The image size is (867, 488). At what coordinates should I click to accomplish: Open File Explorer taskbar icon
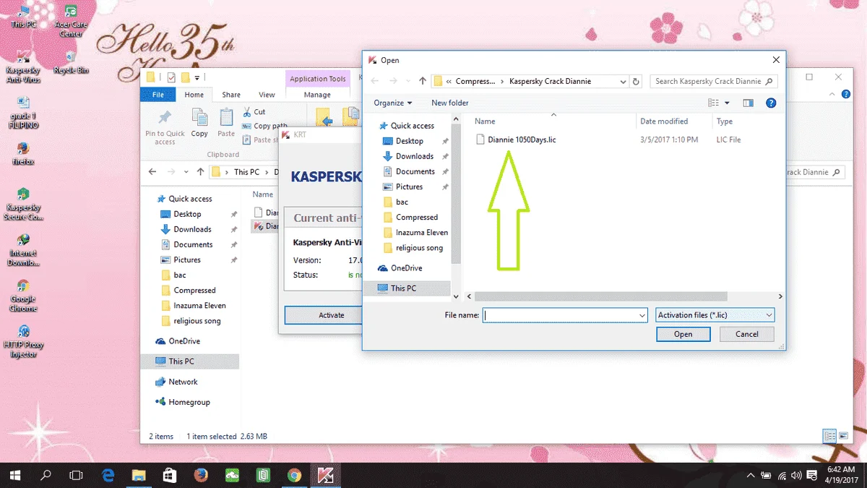coord(139,475)
